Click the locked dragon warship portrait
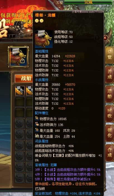 tap(18, 57)
